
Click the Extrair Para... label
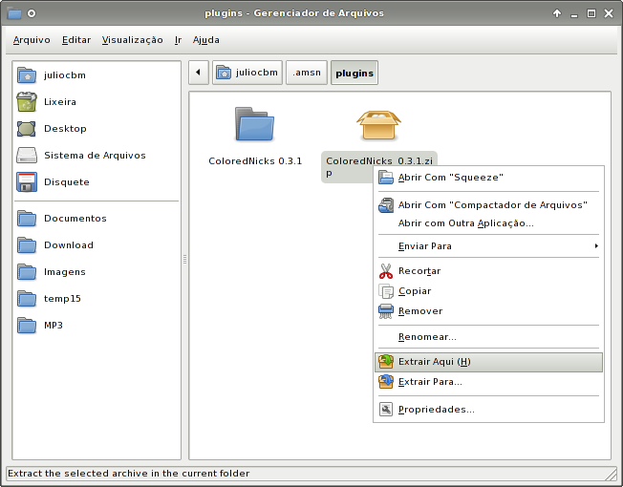[x=430, y=382]
